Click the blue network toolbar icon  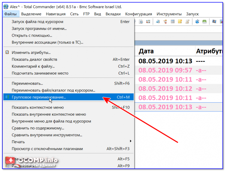tap(197, 22)
